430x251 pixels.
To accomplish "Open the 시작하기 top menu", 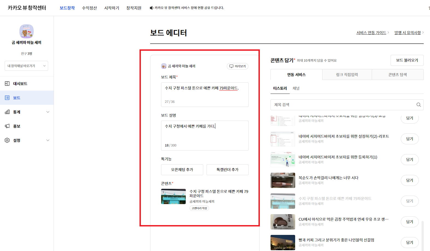I will 112,8.
